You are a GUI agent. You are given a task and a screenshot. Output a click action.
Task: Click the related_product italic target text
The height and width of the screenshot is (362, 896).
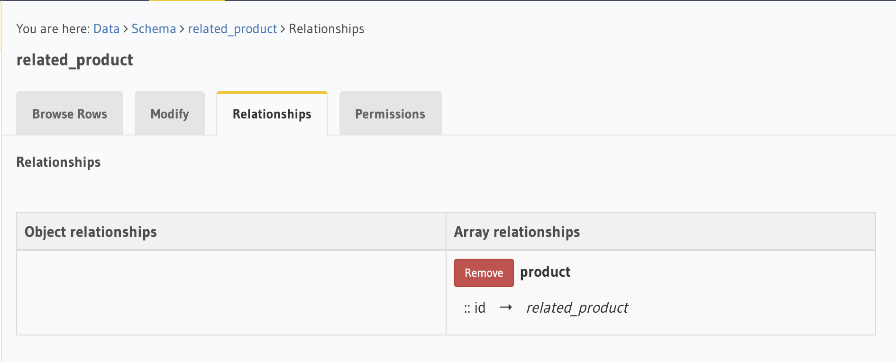click(x=577, y=308)
